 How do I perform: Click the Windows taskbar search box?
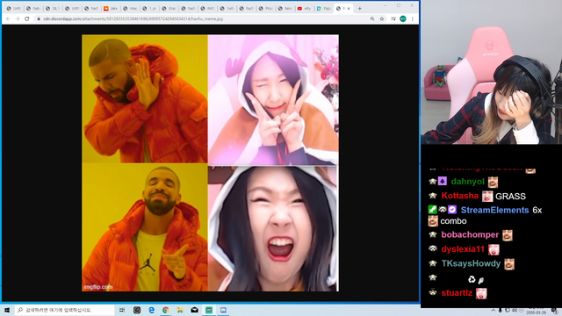click(x=64, y=310)
